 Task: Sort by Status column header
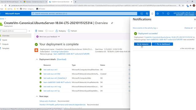pos(103,65)
